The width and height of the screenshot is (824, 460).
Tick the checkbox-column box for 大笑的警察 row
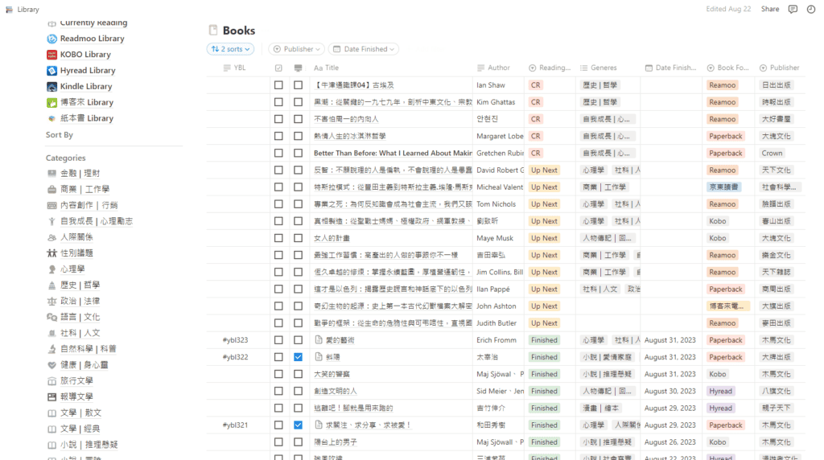coord(278,374)
